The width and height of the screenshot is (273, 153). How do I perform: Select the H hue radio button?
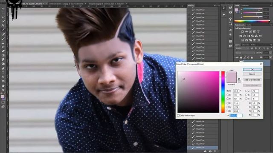click(228, 91)
